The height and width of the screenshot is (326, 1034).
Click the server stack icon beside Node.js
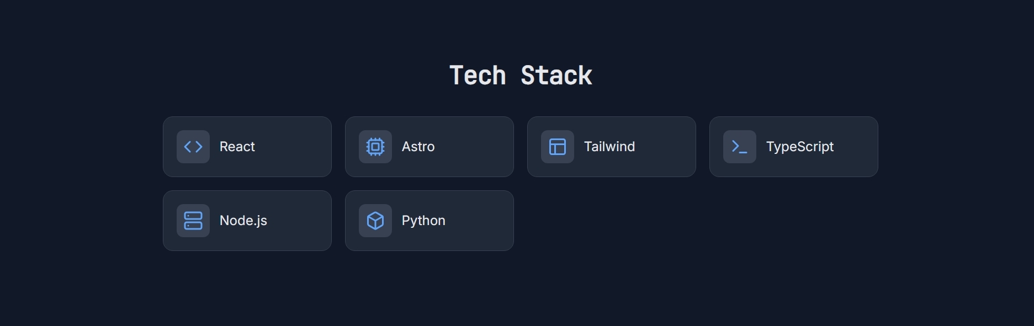[193, 221]
